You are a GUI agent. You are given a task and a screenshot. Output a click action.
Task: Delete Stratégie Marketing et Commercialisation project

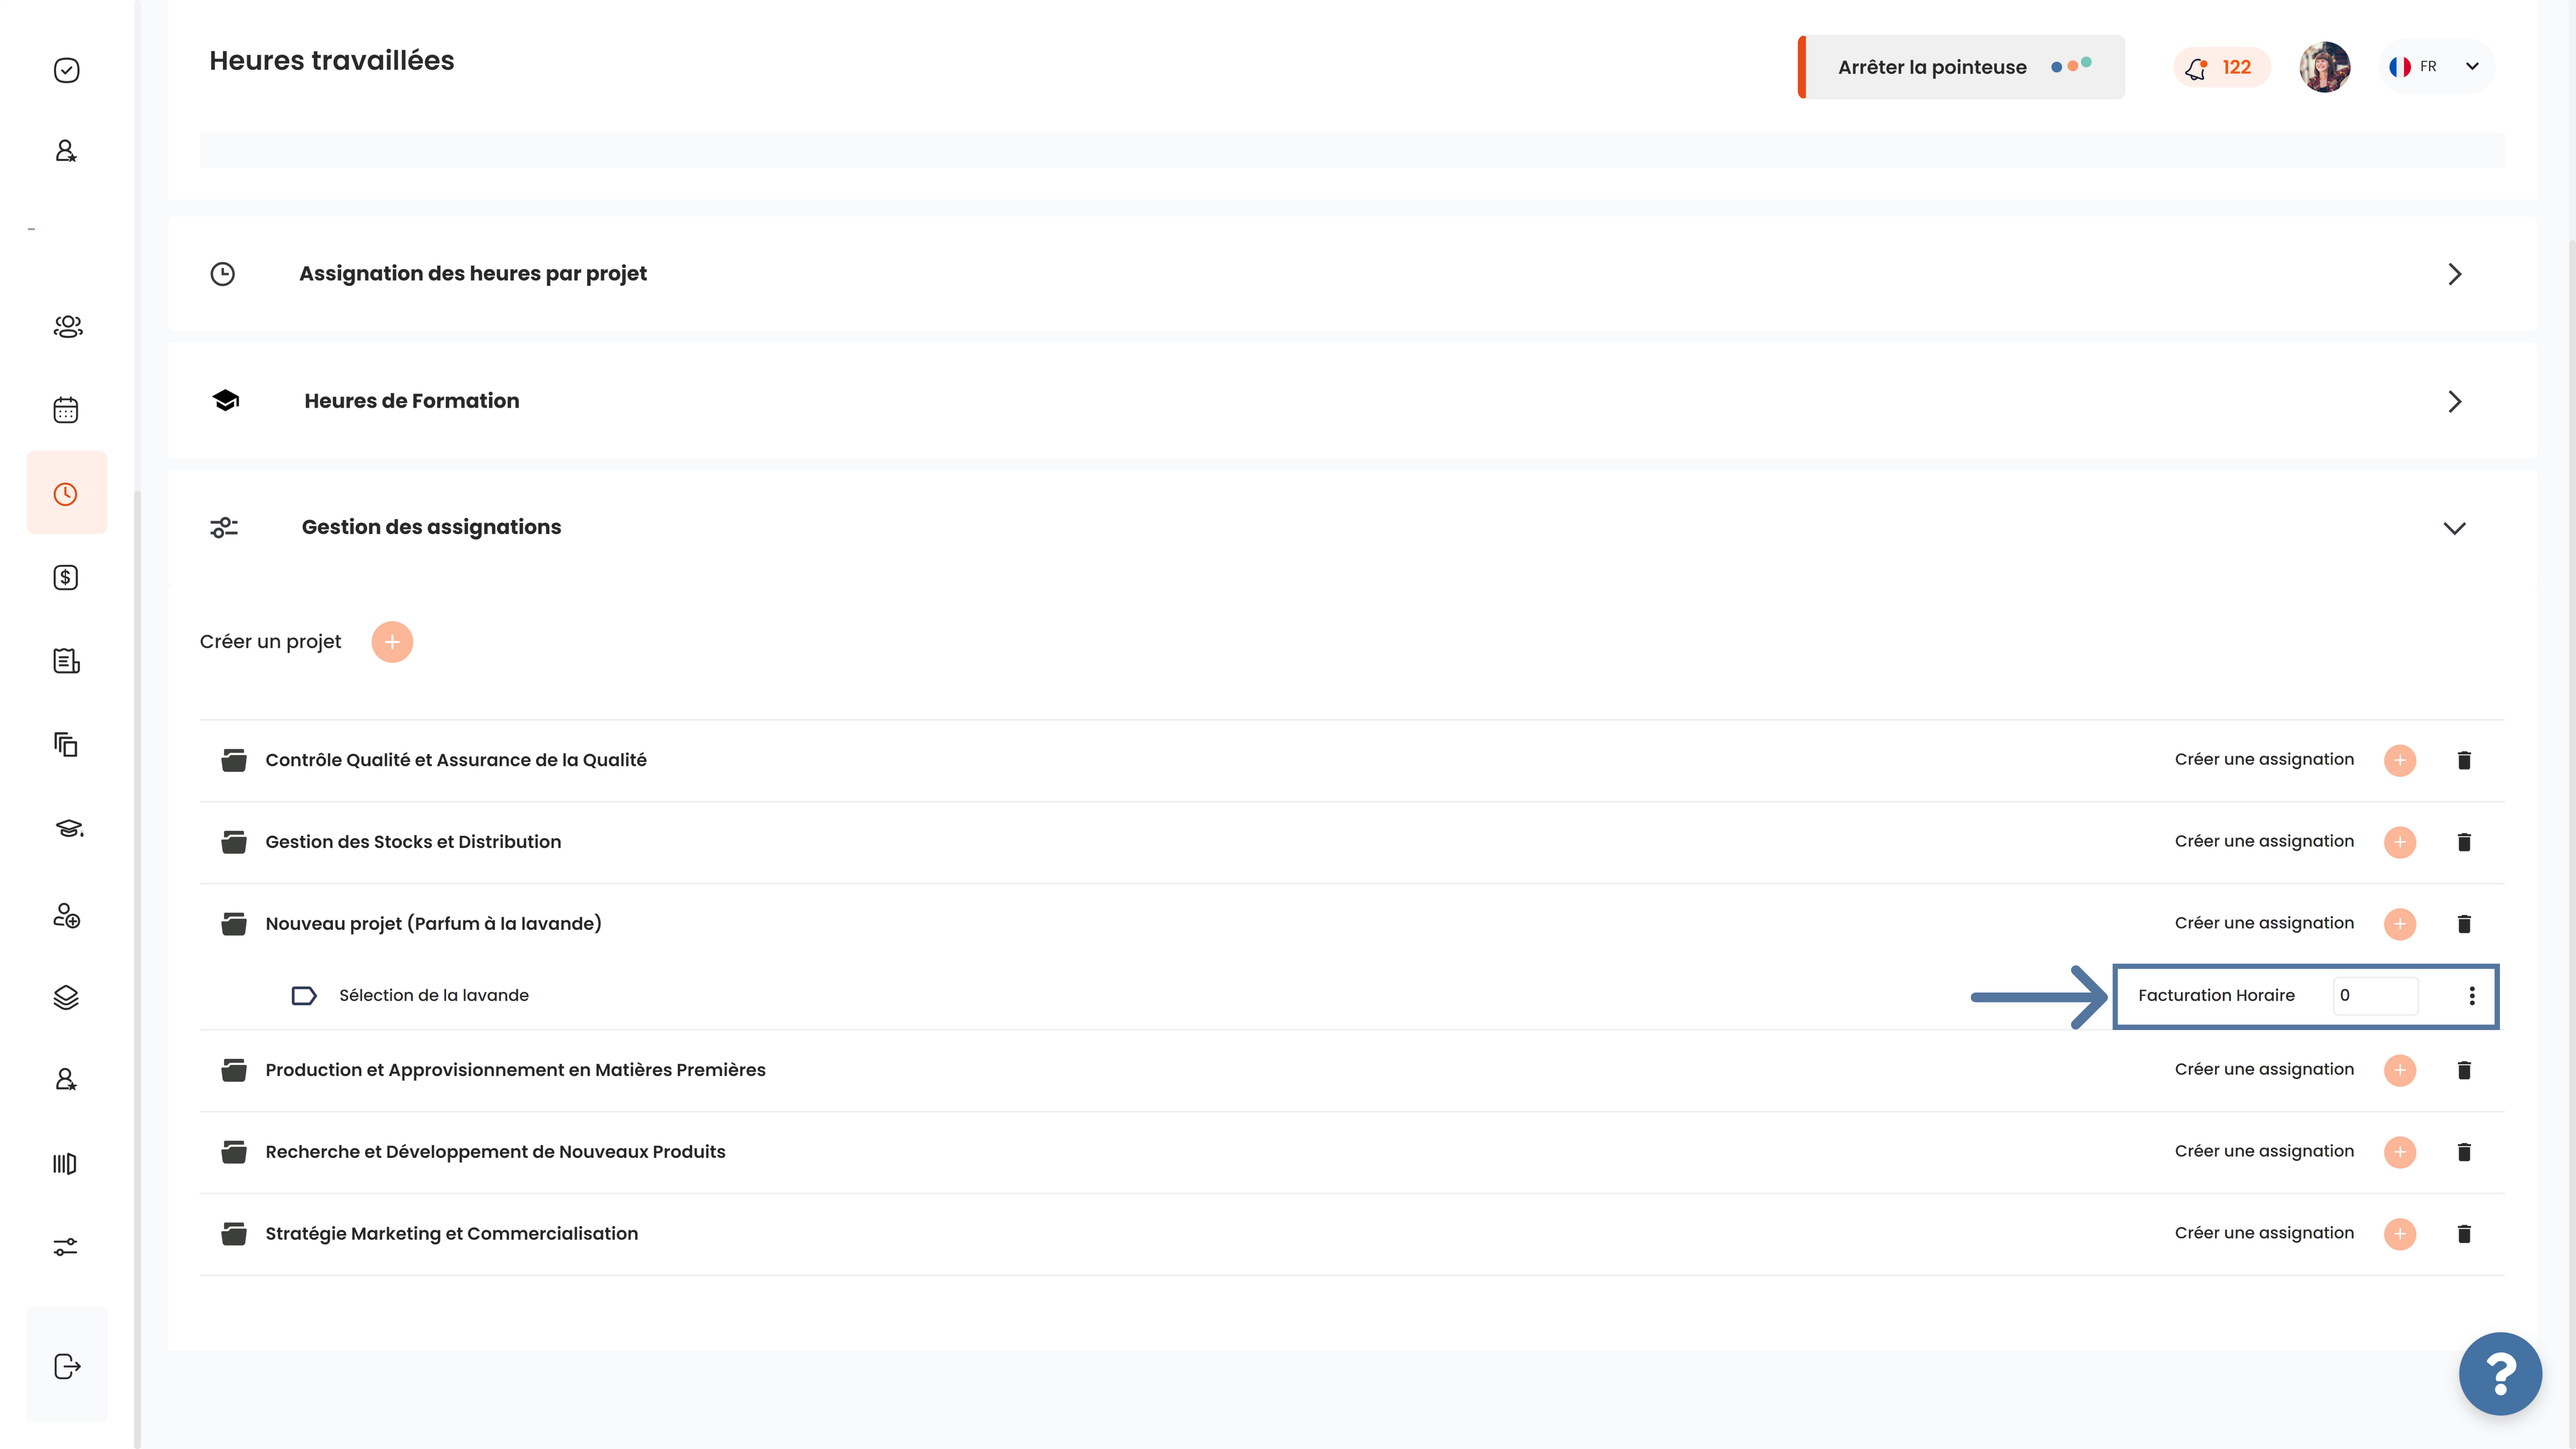pyautogui.click(x=2464, y=1234)
